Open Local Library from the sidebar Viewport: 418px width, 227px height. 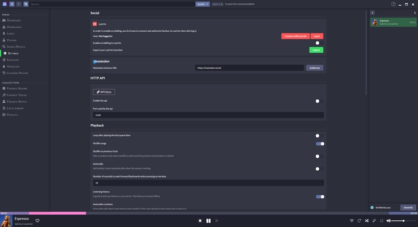point(13,108)
